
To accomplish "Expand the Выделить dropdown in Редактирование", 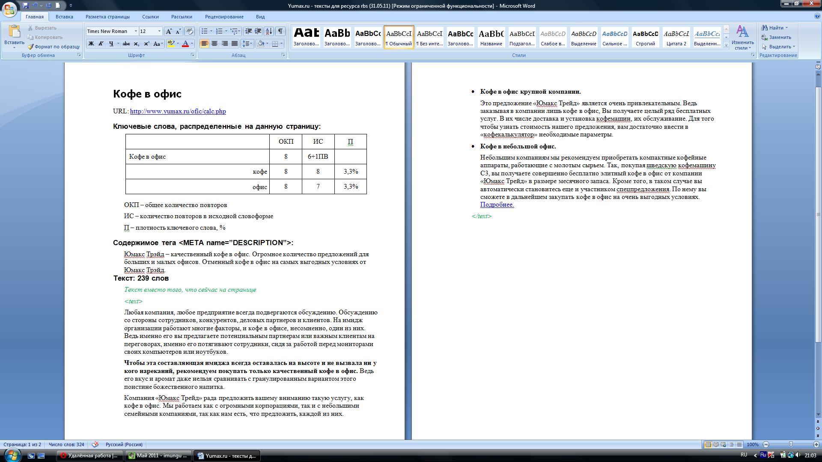I will tap(793, 47).
